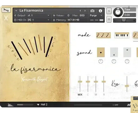The height and width of the screenshot is (113, 138).
Task: Click the C microphone fader handle
Action: 88,82
